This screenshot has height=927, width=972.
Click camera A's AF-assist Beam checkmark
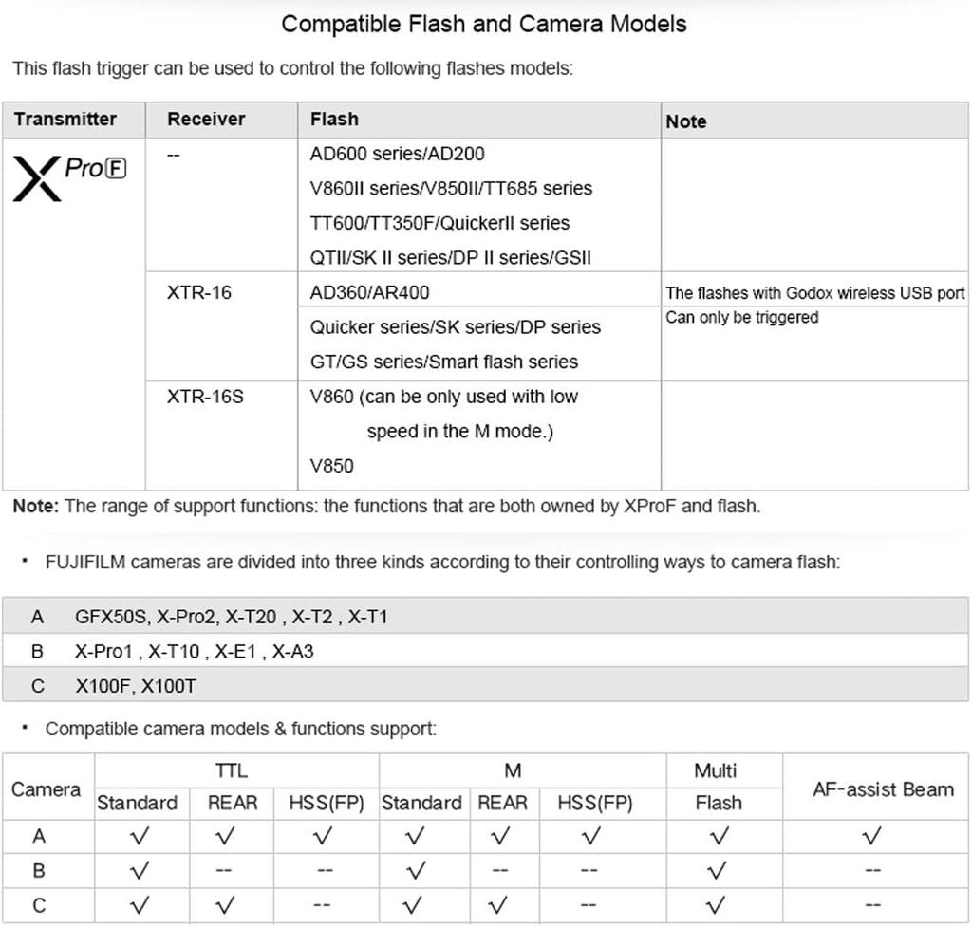tap(872, 836)
